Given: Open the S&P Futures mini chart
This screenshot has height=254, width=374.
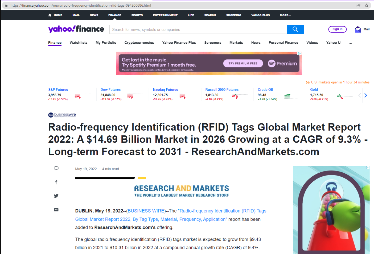Looking at the screenshot, I should click(83, 96).
